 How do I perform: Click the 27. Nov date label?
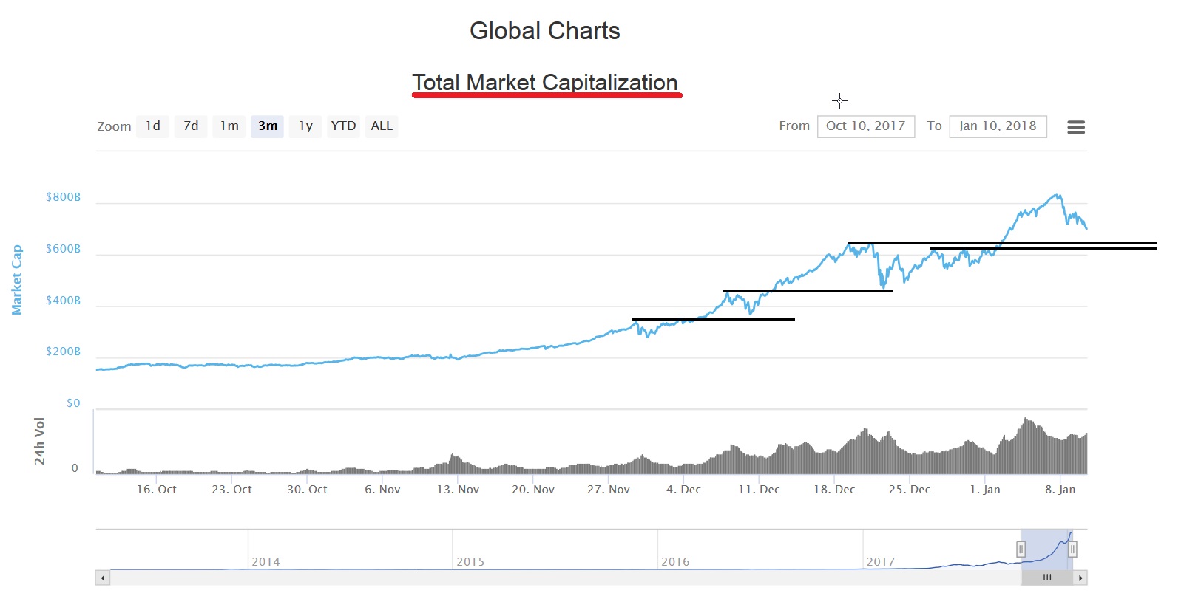(x=609, y=490)
